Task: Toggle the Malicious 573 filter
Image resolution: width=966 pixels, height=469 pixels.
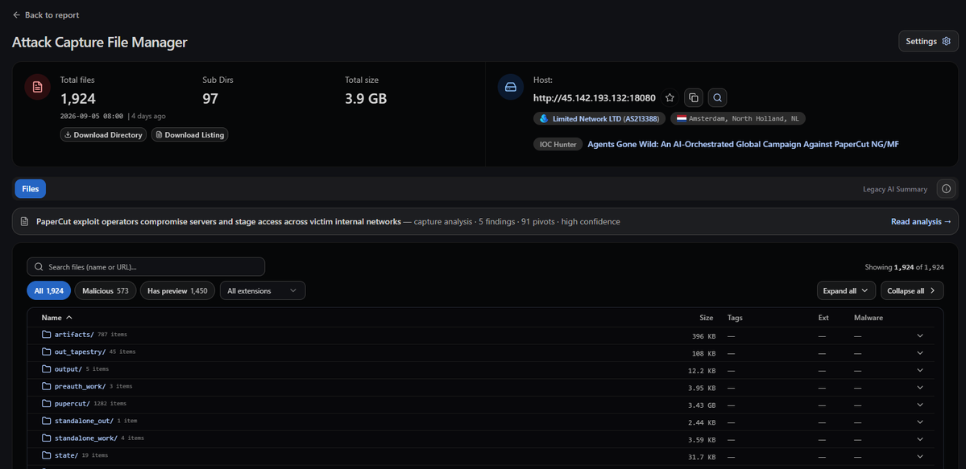Action: click(x=106, y=290)
